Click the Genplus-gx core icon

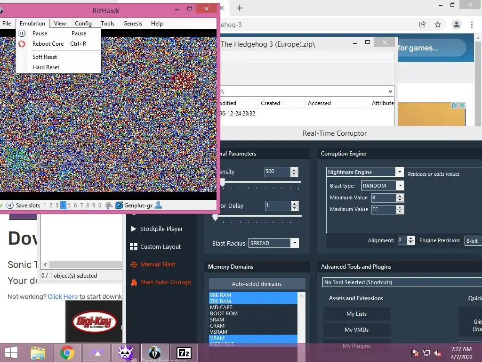tap(119, 206)
